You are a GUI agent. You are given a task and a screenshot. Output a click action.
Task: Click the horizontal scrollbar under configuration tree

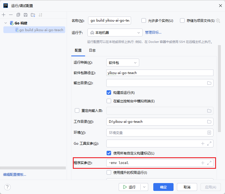33,168
